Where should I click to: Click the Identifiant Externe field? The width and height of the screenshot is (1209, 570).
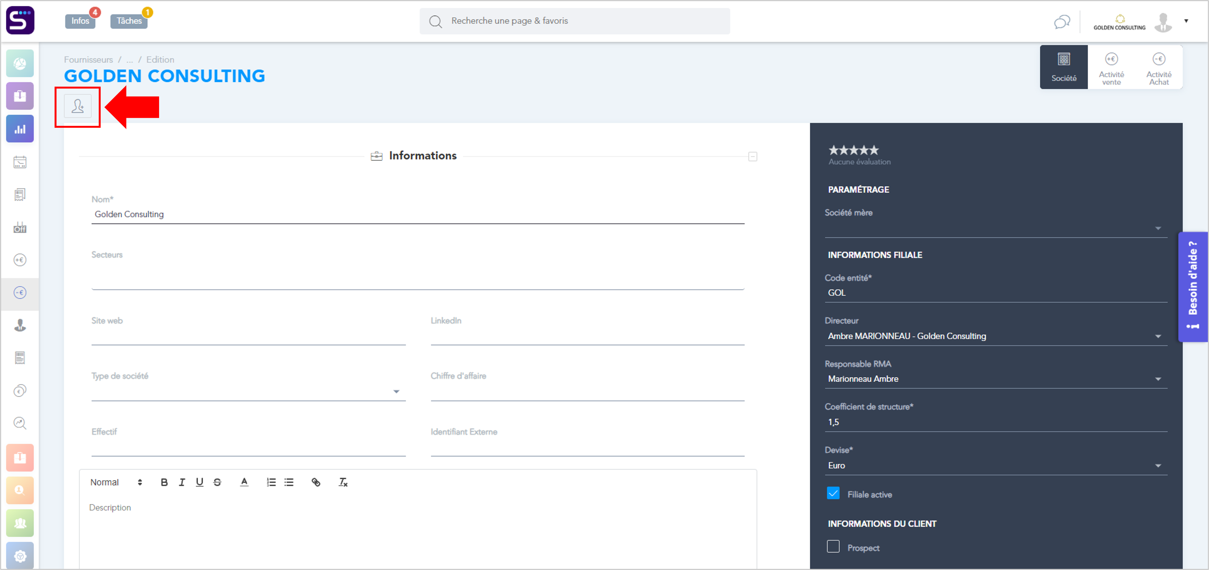tap(587, 447)
